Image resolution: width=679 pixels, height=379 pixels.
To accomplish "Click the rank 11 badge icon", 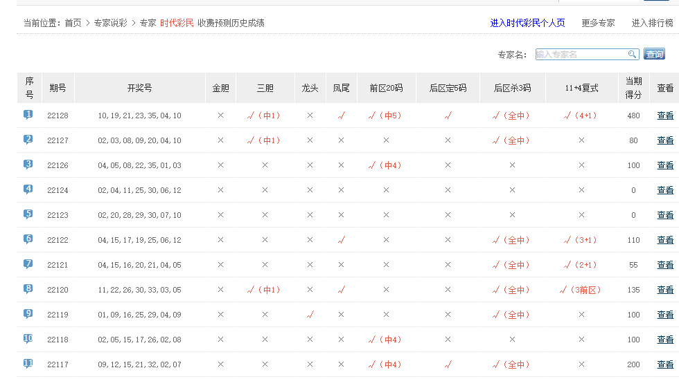I will coord(28,364).
